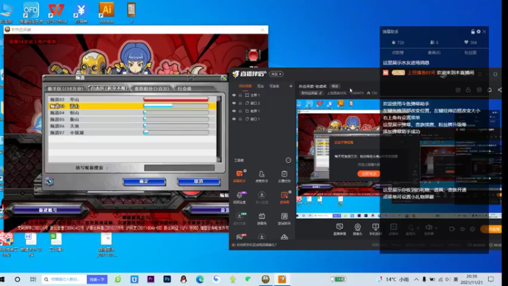
Task: Pick channel row 频道07 小镜湖
Action: pos(132,133)
